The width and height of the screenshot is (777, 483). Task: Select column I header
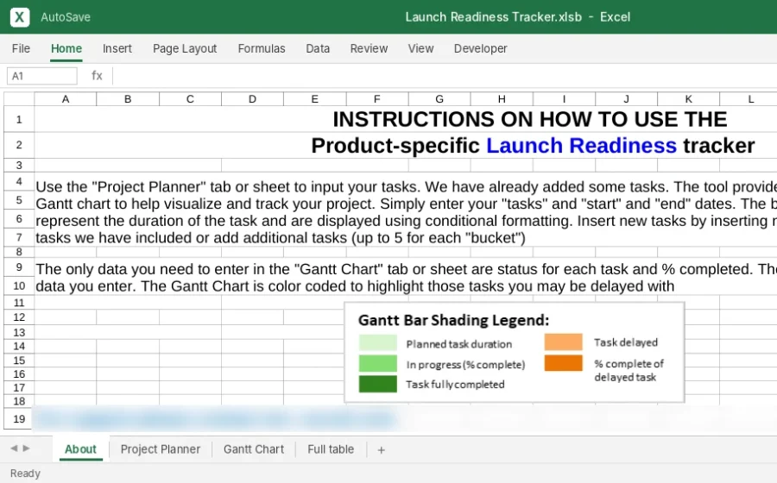(x=564, y=99)
